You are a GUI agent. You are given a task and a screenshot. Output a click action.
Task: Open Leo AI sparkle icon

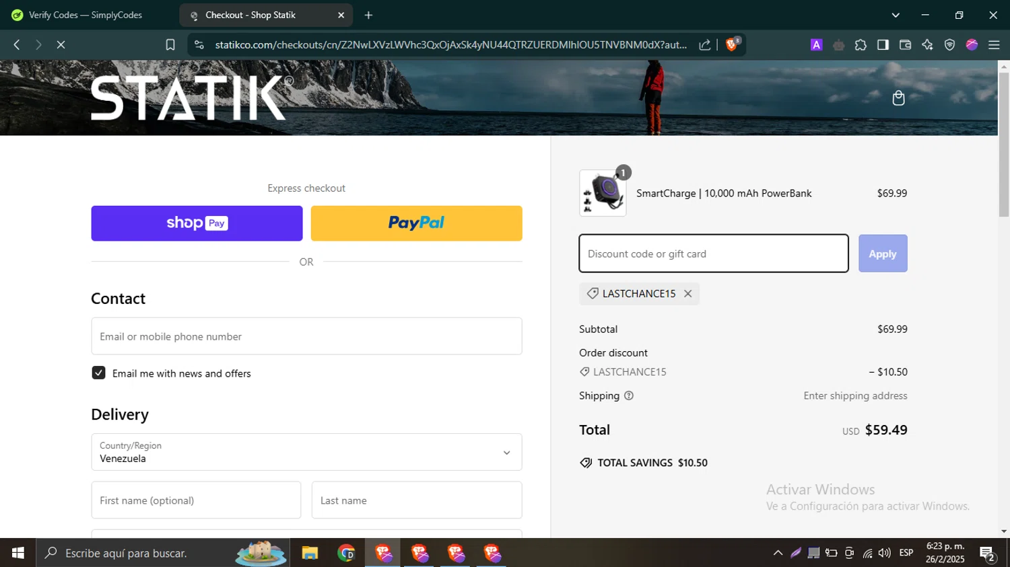927,44
